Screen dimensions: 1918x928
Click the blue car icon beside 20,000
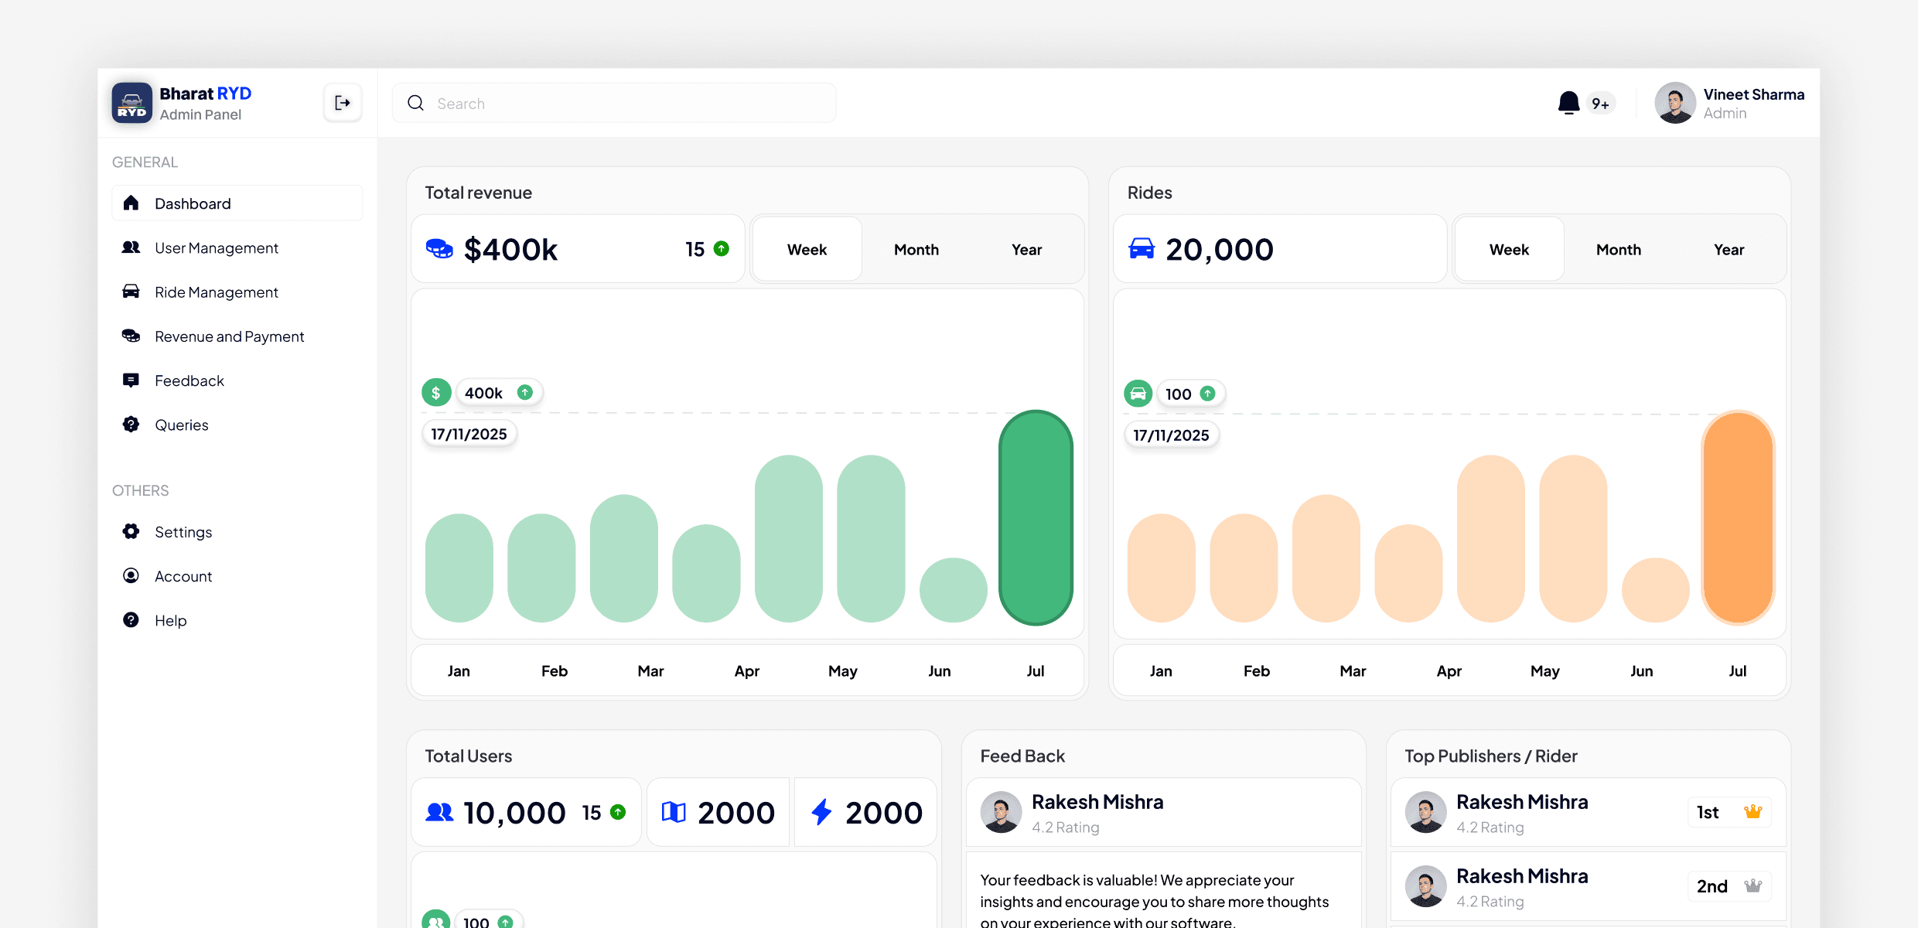(1142, 248)
